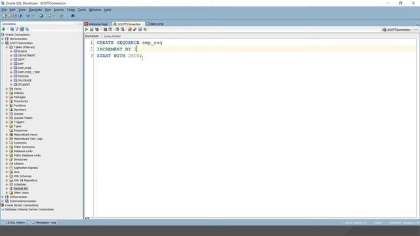Click the Refresh icon in Connections panel
The height and width of the screenshot is (236, 420).
(x=12, y=29)
